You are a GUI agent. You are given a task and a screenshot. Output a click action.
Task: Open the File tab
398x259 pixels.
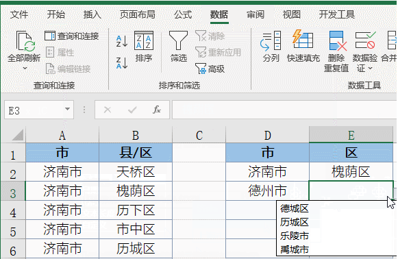[x=19, y=14]
